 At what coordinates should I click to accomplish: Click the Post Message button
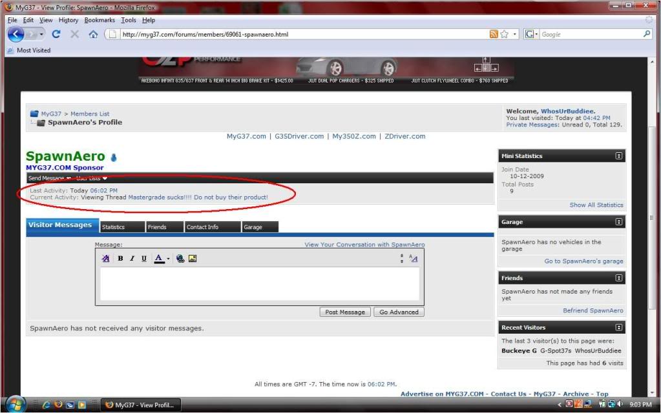click(x=344, y=312)
